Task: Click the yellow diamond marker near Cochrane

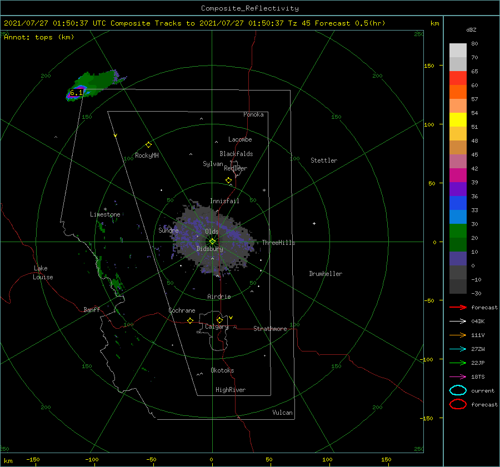Action: click(191, 320)
